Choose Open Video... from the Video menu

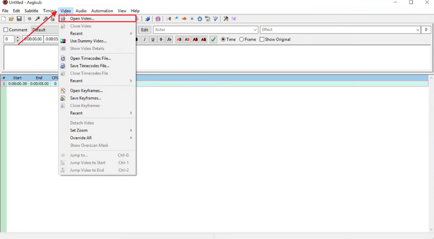97,19
